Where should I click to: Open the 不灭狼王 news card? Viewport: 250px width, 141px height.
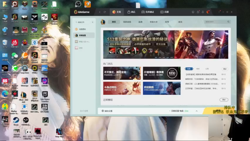(x=122, y=73)
